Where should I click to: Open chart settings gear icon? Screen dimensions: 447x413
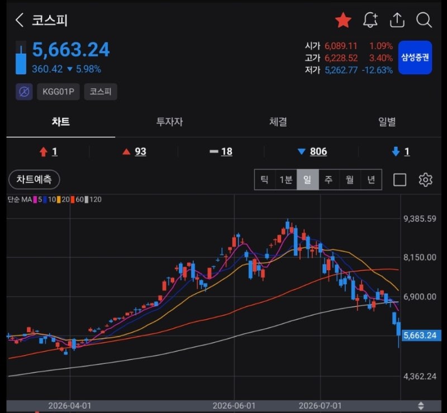coord(425,180)
